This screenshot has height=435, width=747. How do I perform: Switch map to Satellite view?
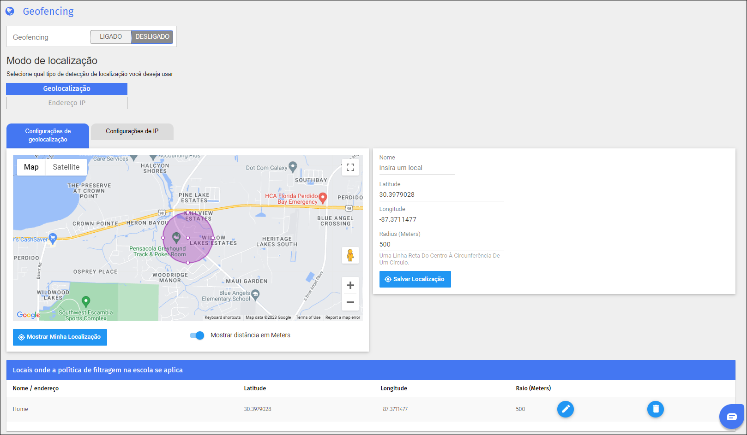click(66, 167)
